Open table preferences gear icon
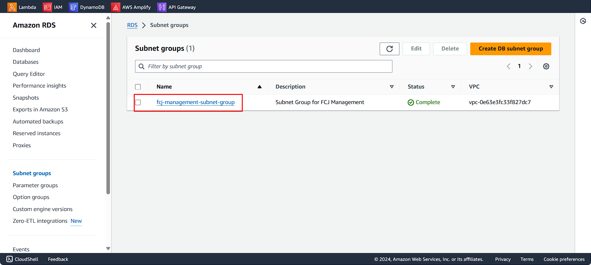The image size is (591, 265). (546, 66)
